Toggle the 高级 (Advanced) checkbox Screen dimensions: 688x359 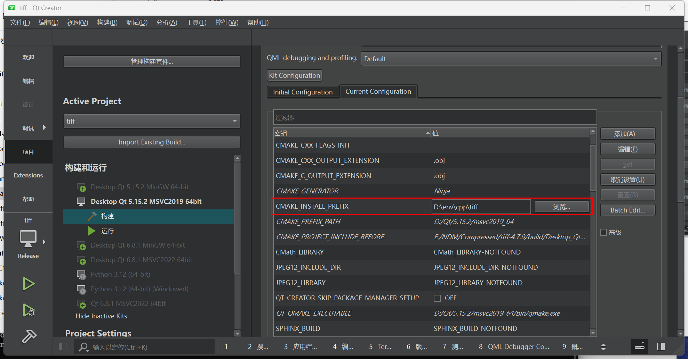pyautogui.click(x=604, y=232)
